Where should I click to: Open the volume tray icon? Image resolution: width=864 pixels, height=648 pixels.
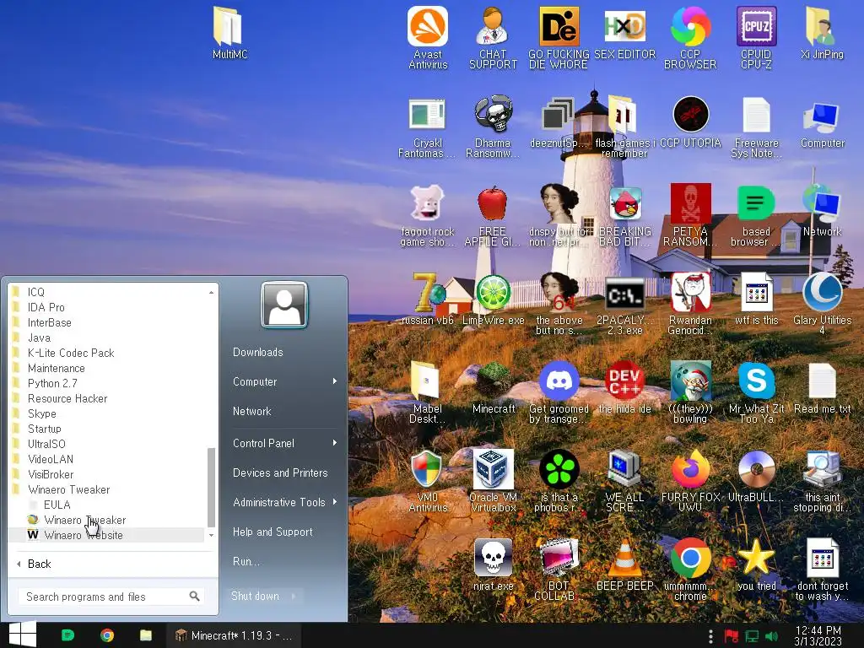(x=771, y=636)
